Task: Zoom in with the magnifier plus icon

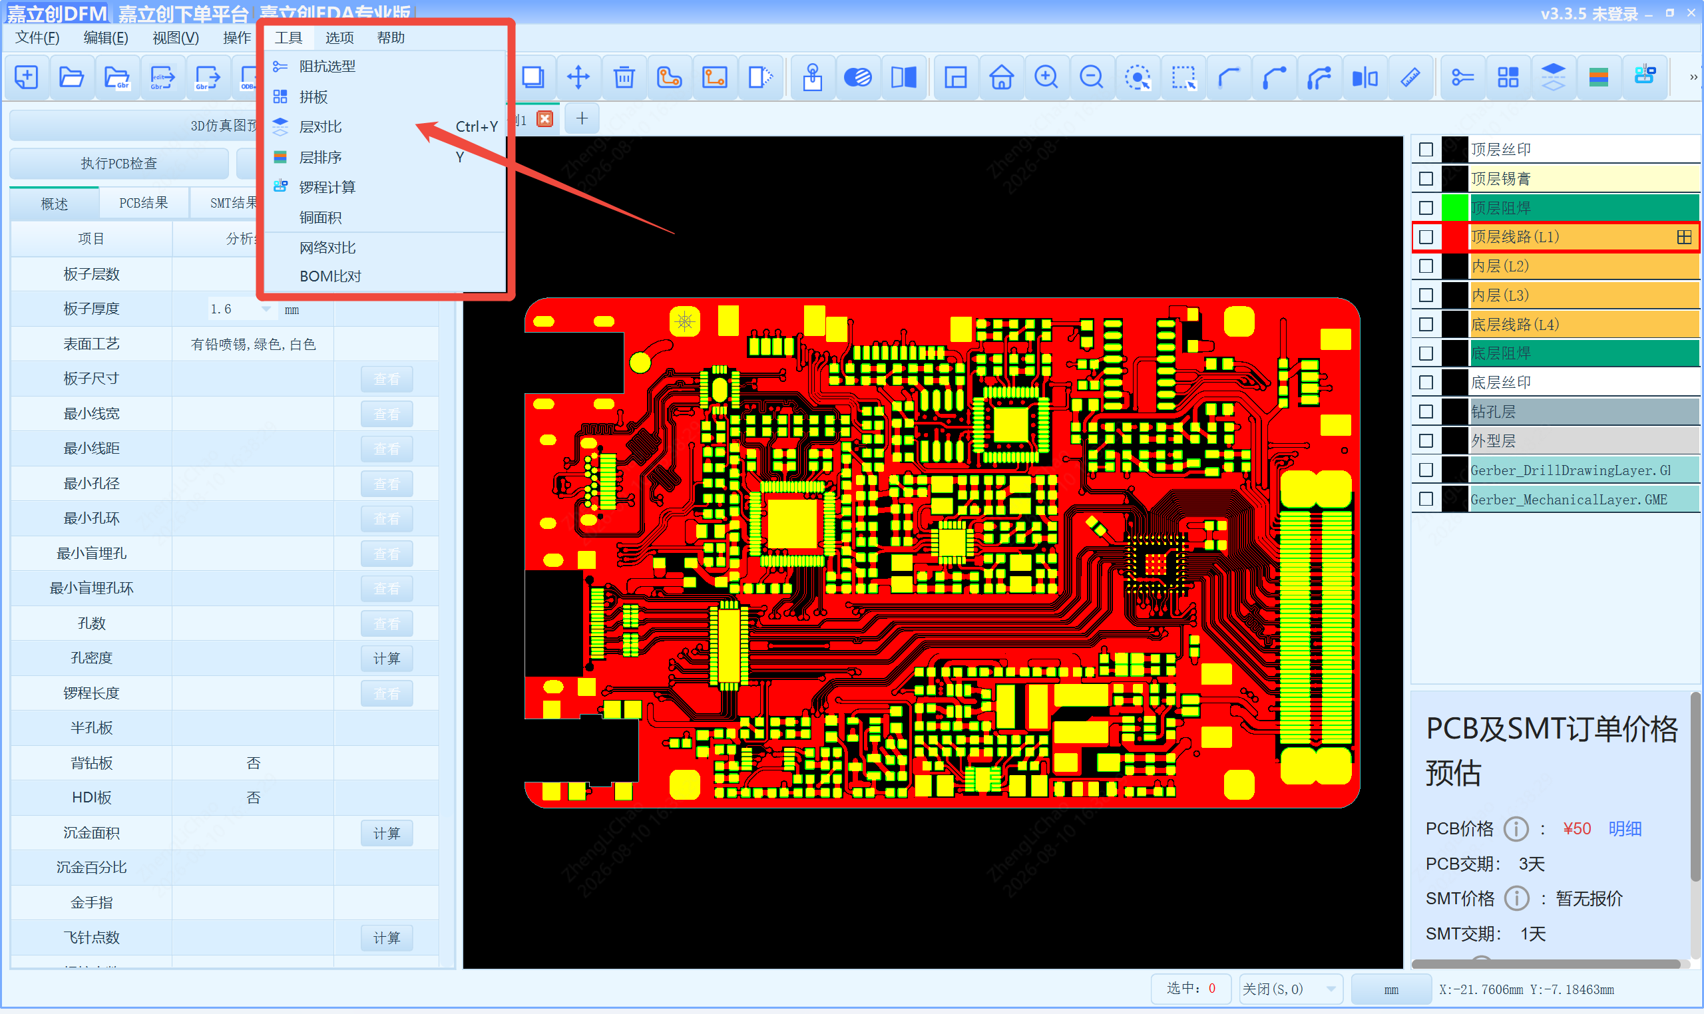Action: (x=1046, y=77)
